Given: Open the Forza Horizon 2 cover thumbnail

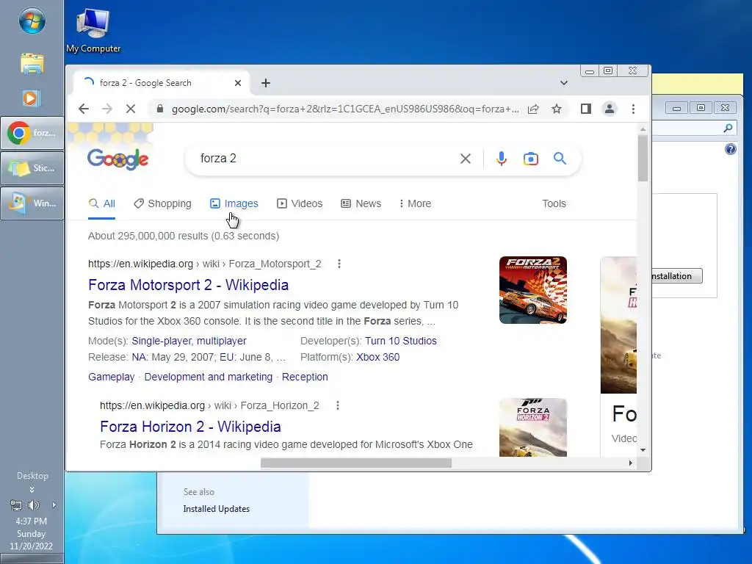Looking at the screenshot, I should [x=533, y=427].
